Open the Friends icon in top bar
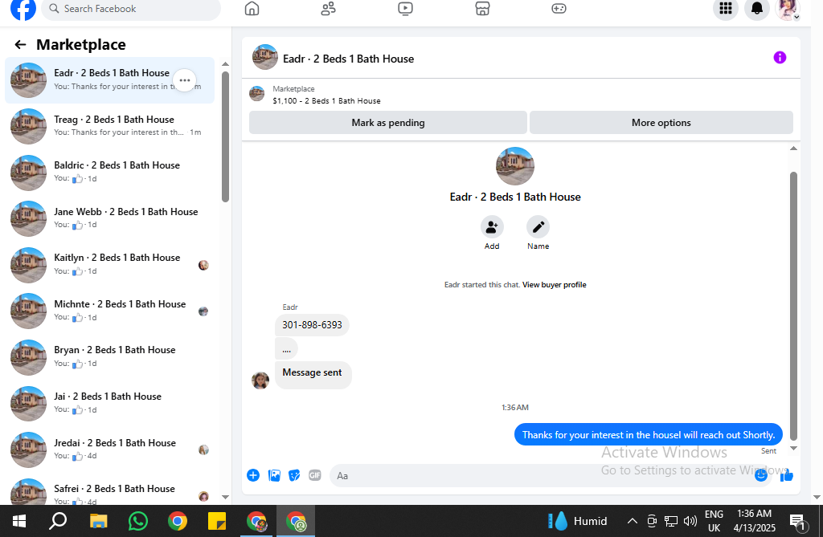 329,8
